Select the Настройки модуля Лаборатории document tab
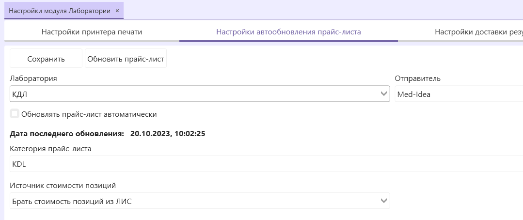 [x=59, y=10]
